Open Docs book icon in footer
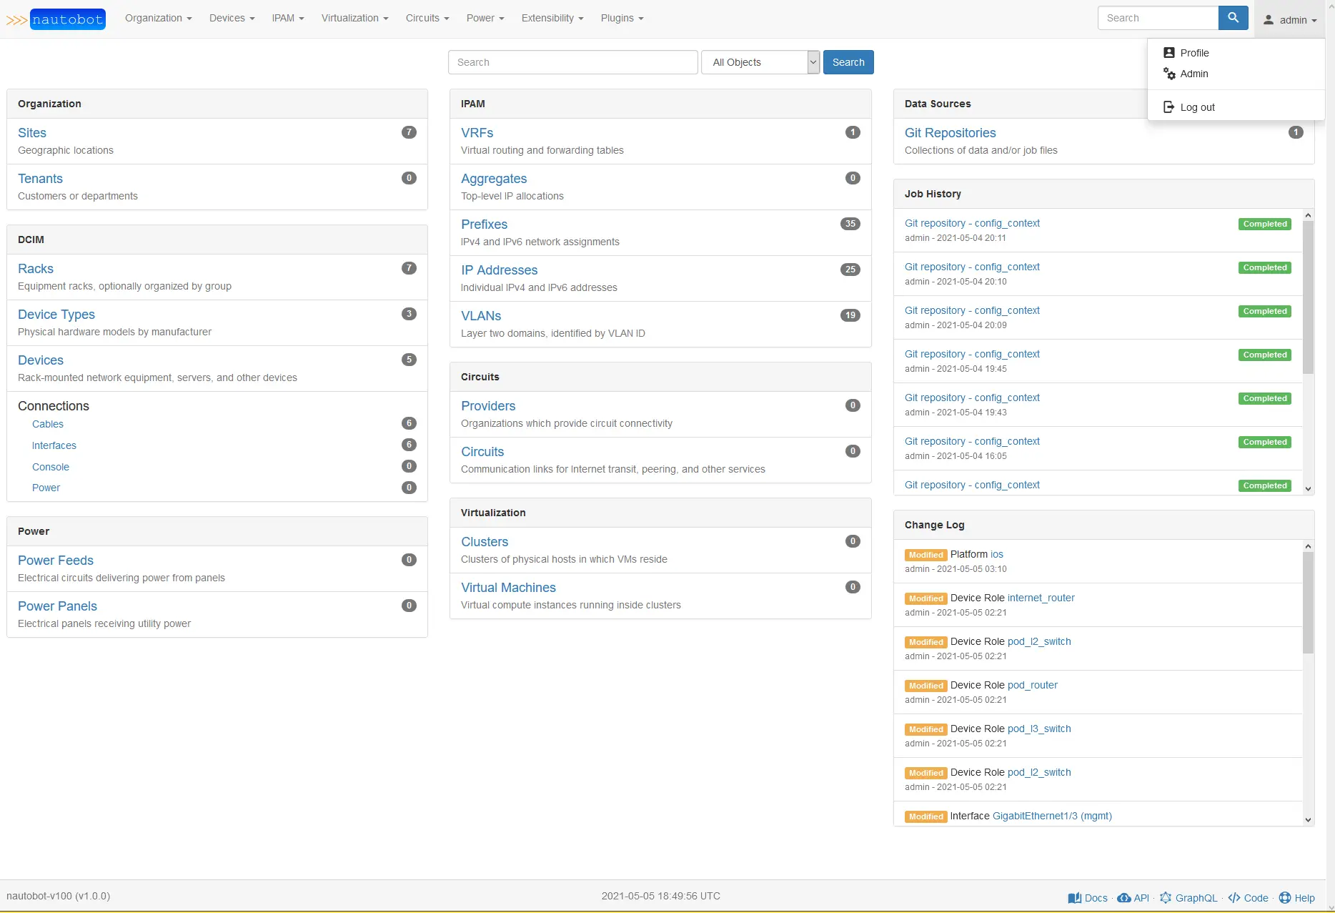The width and height of the screenshot is (1335, 913). point(1074,898)
